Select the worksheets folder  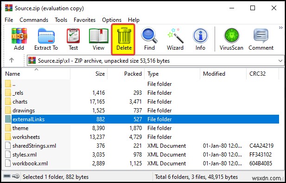point(141,137)
